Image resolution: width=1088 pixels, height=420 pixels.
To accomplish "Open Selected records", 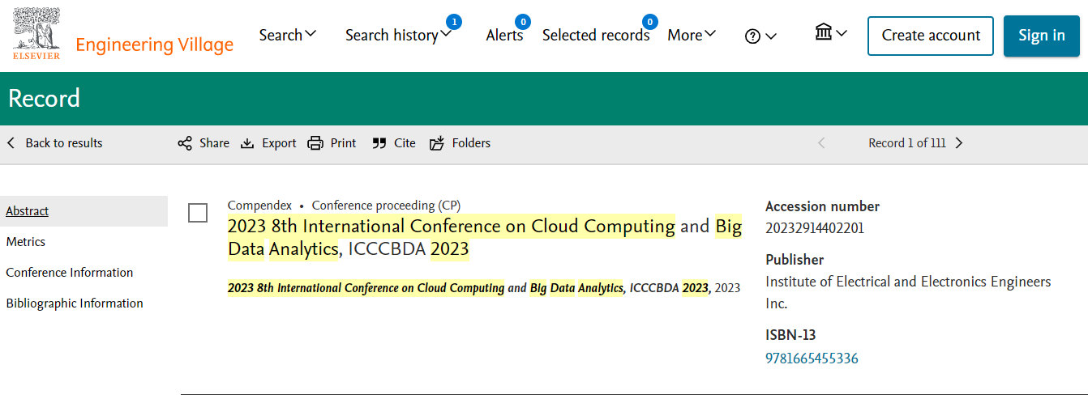I will [596, 35].
